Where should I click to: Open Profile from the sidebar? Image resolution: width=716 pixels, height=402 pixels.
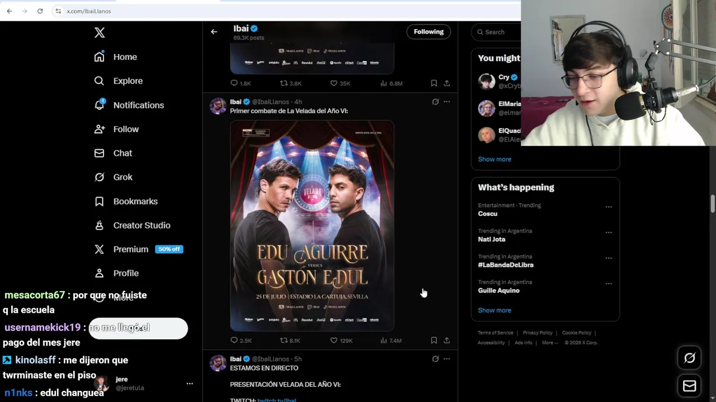(x=117, y=273)
